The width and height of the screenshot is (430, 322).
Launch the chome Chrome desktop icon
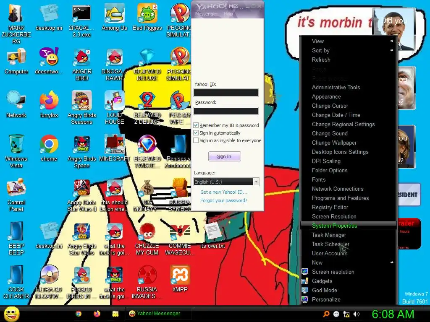tap(49, 148)
